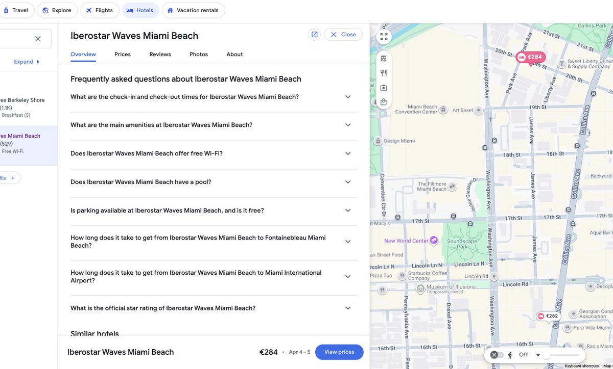This screenshot has height=369, width=613.
Task: Click the Pura Vida Miami marker
Action: 567,328
